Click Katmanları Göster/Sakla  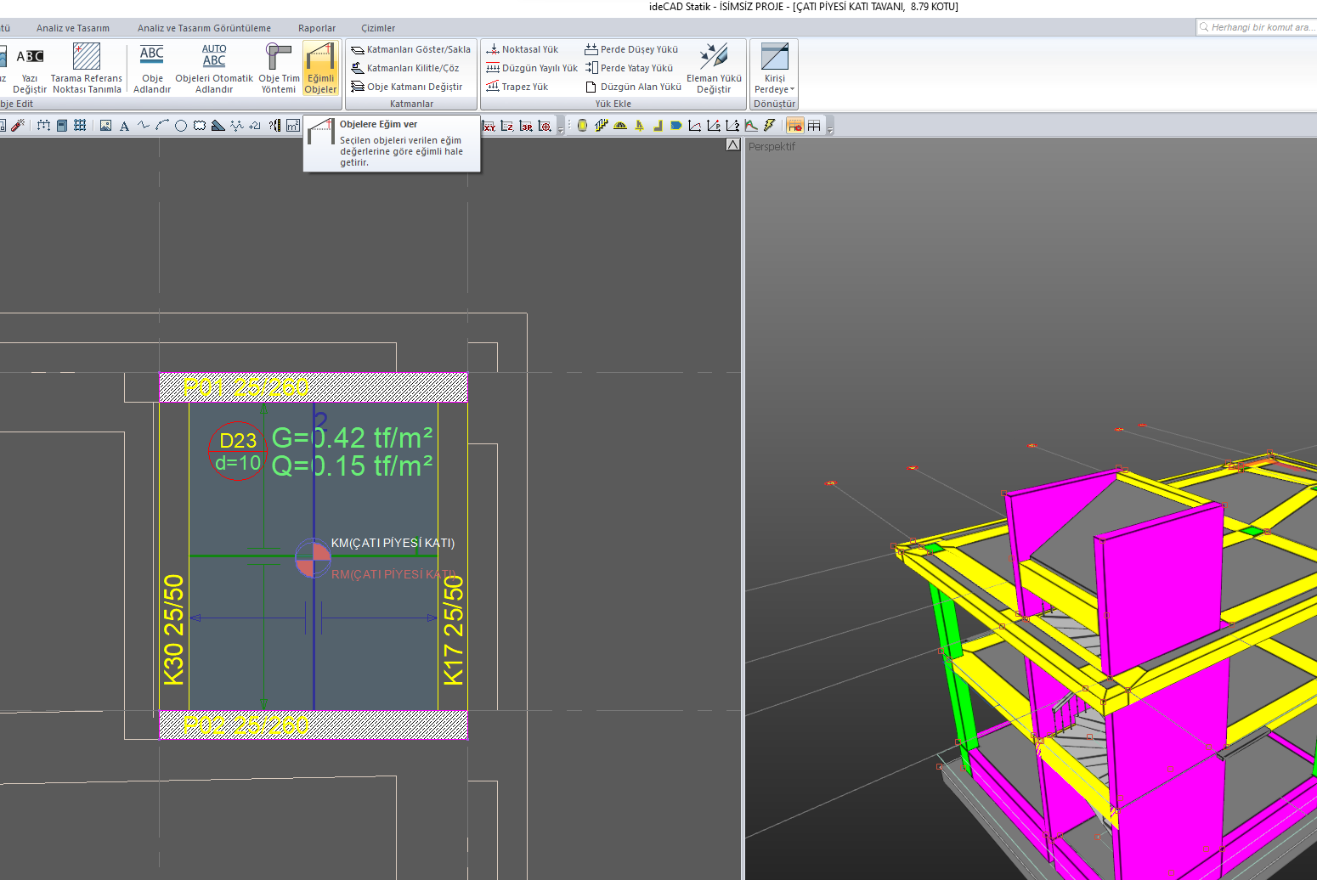(x=411, y=49)
